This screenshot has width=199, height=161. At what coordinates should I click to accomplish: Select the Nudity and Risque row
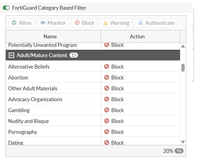pos(93,121)
